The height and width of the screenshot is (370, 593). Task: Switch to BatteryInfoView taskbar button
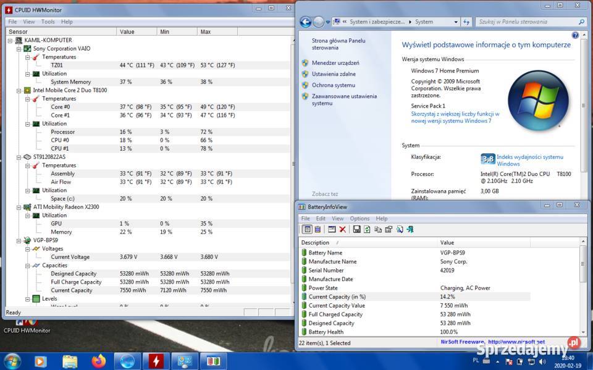(213, 361)
